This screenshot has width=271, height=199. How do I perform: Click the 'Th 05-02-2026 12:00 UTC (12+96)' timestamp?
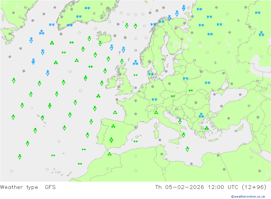[211, 187]
